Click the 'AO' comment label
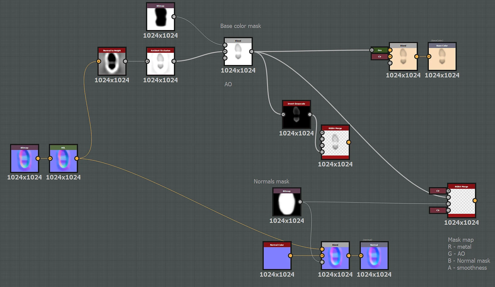The image size is (495, 287). click(228, 84)
